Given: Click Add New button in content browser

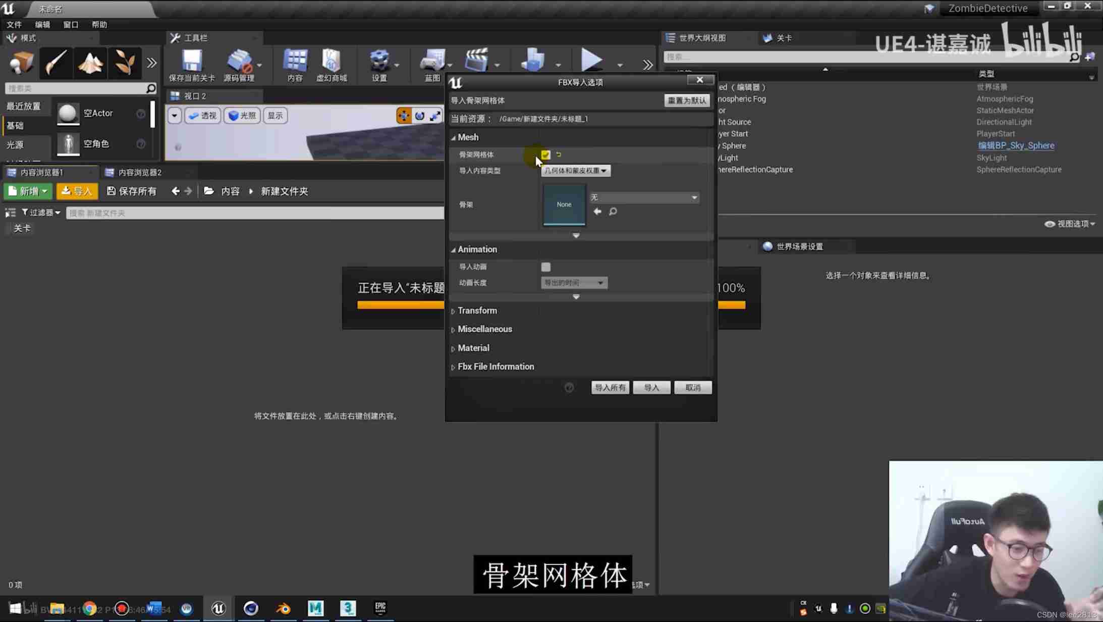Looking at the screenshot, I should point(28,191).
